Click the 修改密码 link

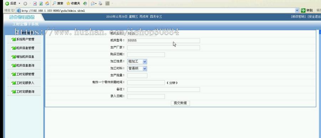click(298, 17)
